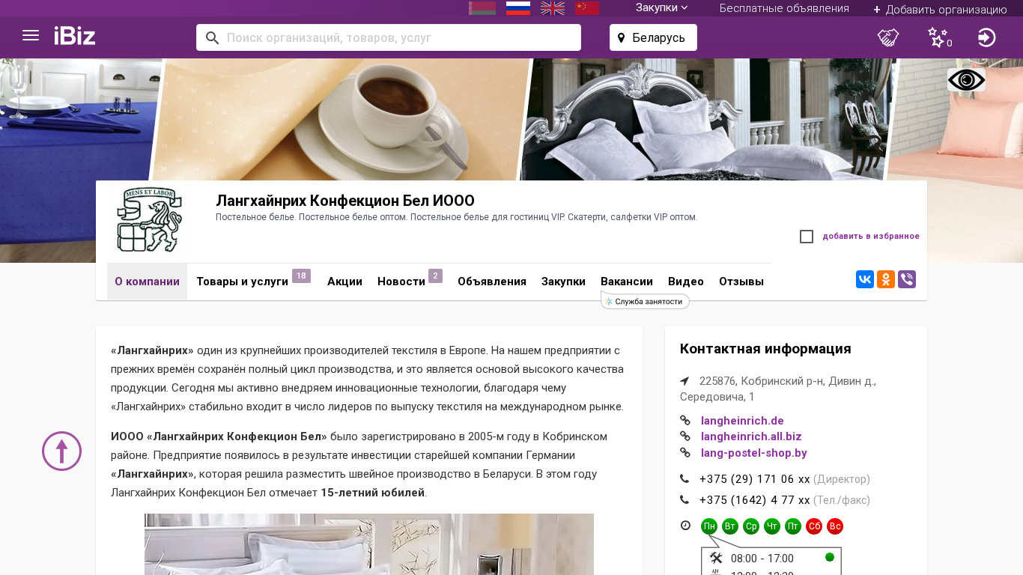Image resolution: width=1023 pixels, height=575 pixels.
Task: Switch to English language flag
Action: 553,8
